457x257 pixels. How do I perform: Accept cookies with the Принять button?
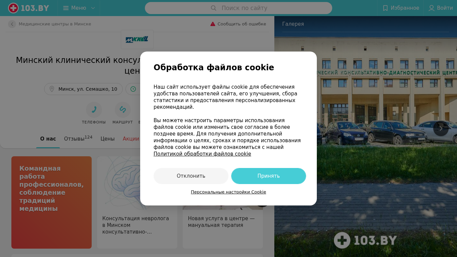[269, 176]
